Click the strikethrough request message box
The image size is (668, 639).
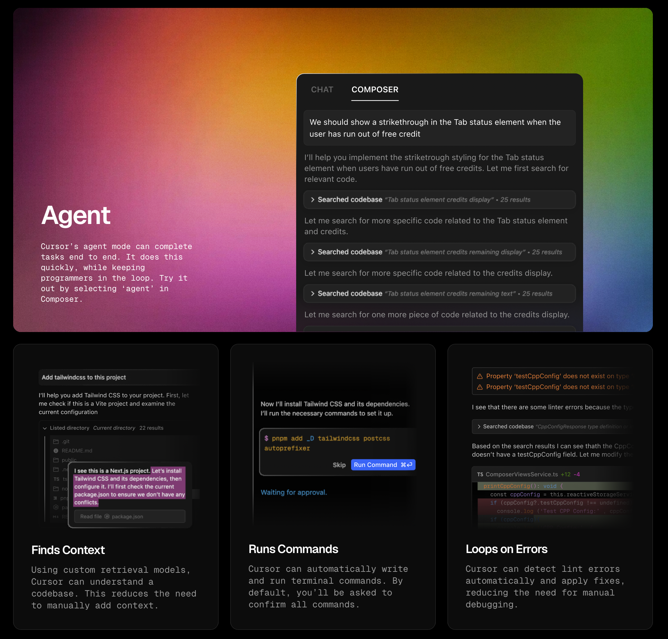point(439,128)
